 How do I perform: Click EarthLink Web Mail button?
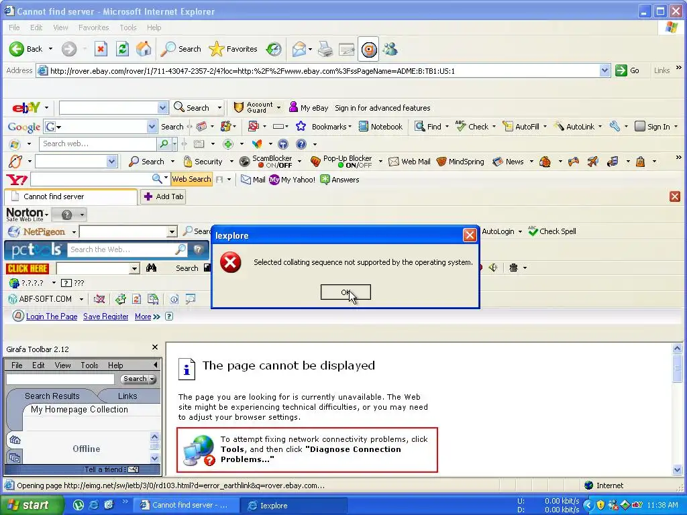(x=410, y=162)
